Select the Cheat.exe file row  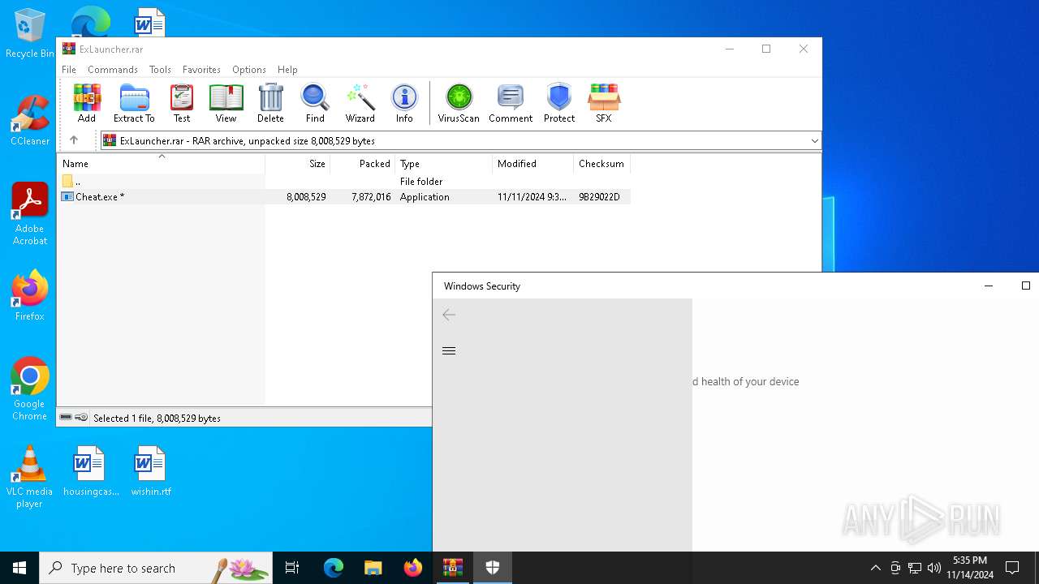[x=344, y=197]
